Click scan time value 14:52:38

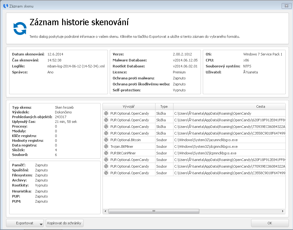[x=54, y=60]
